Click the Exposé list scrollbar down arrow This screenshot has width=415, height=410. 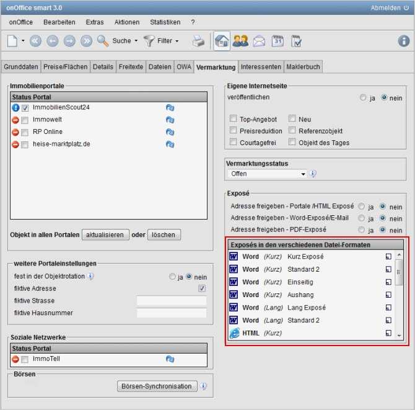coord(399,336)
